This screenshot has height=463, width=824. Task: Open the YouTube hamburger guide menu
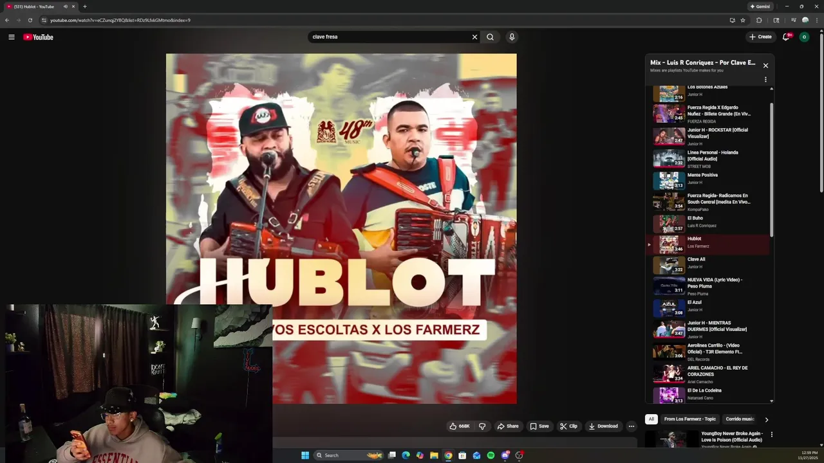click(12, 37)
